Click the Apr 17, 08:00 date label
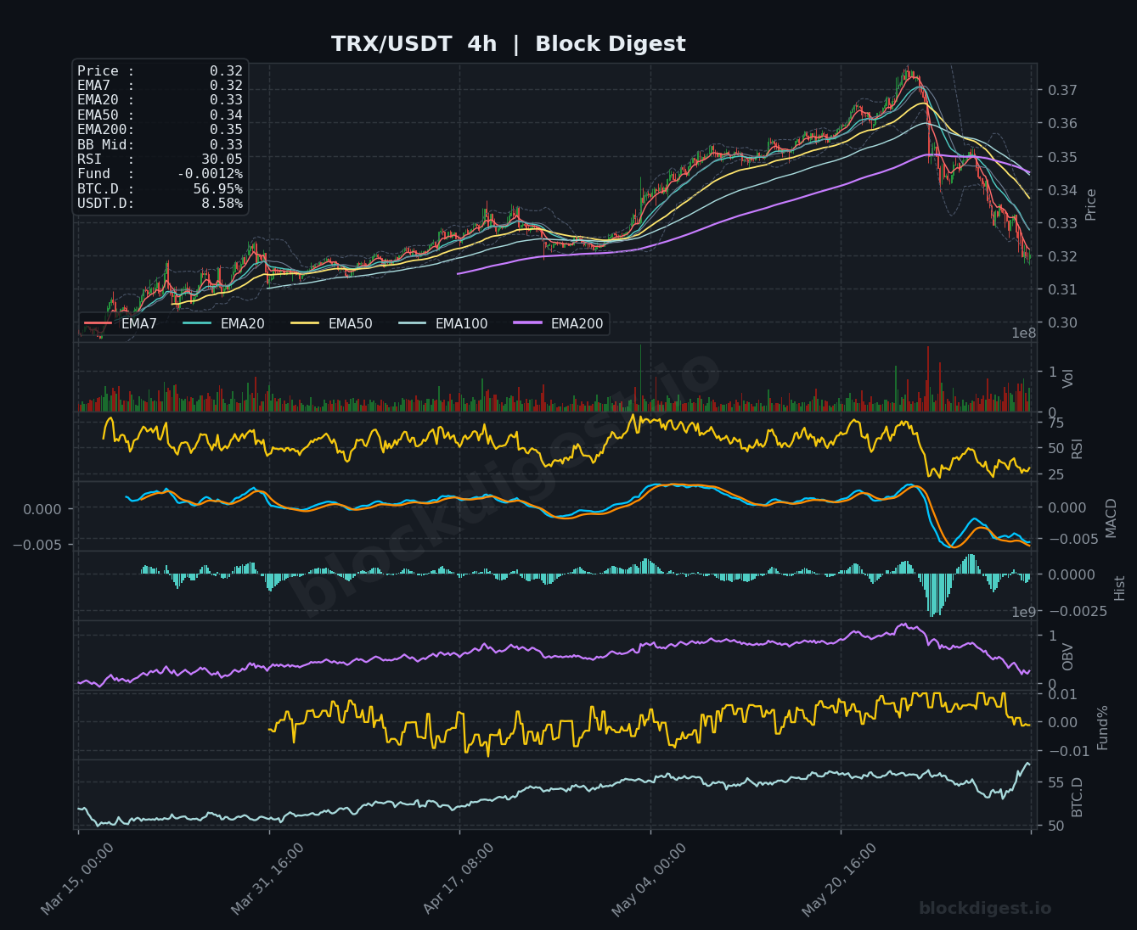 459,880
